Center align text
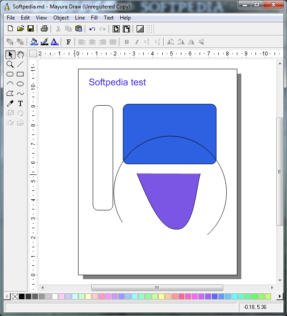 92,42
